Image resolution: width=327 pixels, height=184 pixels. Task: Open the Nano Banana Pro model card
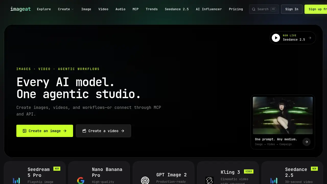pos(99,173)
